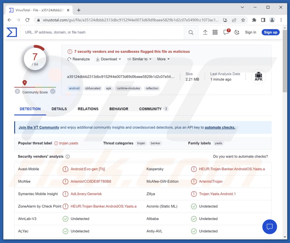Switch to the DETECTION tab

(30, 109)
